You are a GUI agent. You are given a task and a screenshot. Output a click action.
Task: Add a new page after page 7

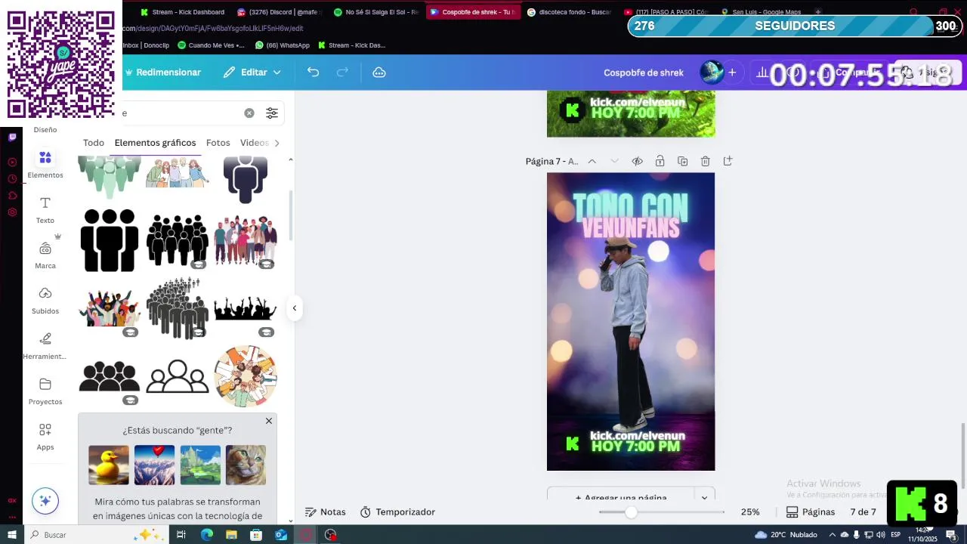click(728, 161)
